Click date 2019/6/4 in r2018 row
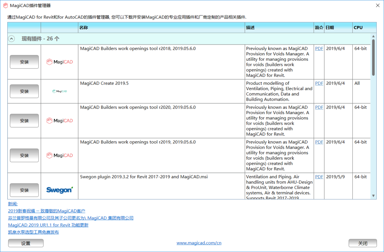Screen dimensions: 384x252 tap(335, 49)
